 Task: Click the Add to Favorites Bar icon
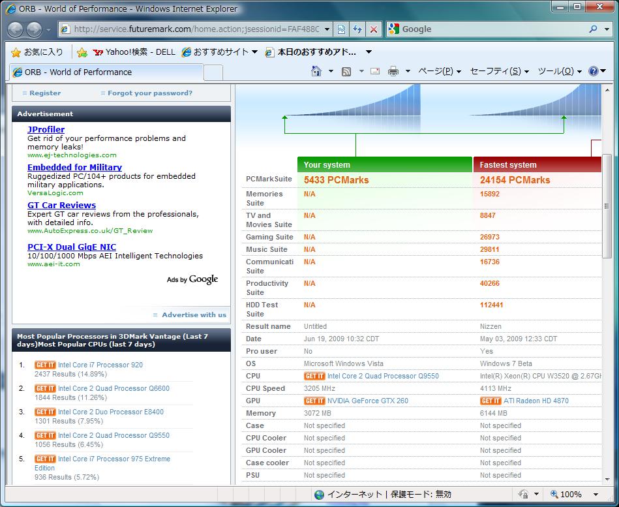(82, 52)
